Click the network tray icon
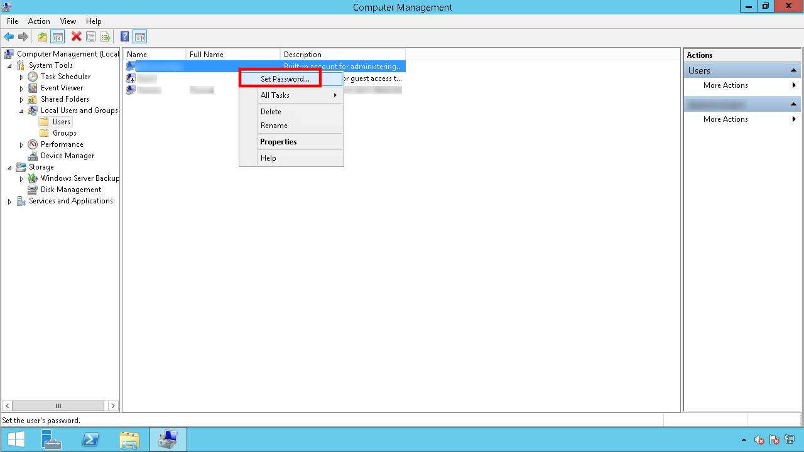 (790, 440)
